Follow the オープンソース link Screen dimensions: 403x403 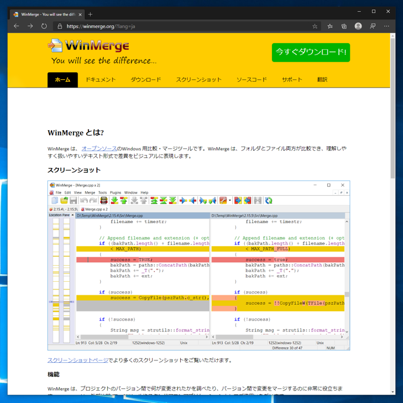[99, 149]
